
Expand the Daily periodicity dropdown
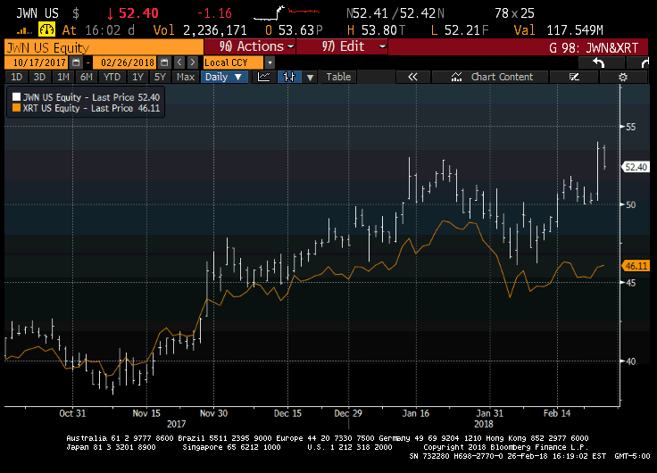click(225, 77)
